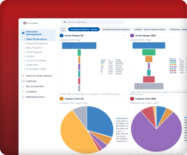Image resolution: width=187 pixels, height=155 pixels.
Task: Click the purple Capture funnel bar in Active Stages (#)
Action: pyautogui.click(x=79, y=67)
